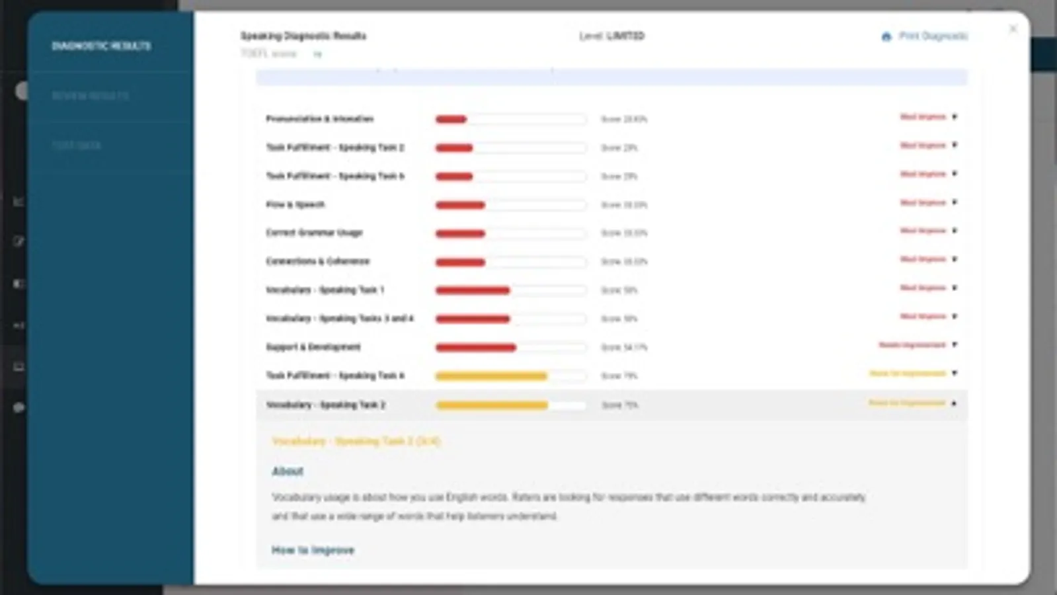Viewport: 1057px width, 595px height.
Task: Click the Connections & Coherence label
Action: (318, 261)
